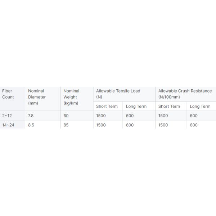
Task: Click the Allowable Crush Resistance header
Action: tap(185, 94)
